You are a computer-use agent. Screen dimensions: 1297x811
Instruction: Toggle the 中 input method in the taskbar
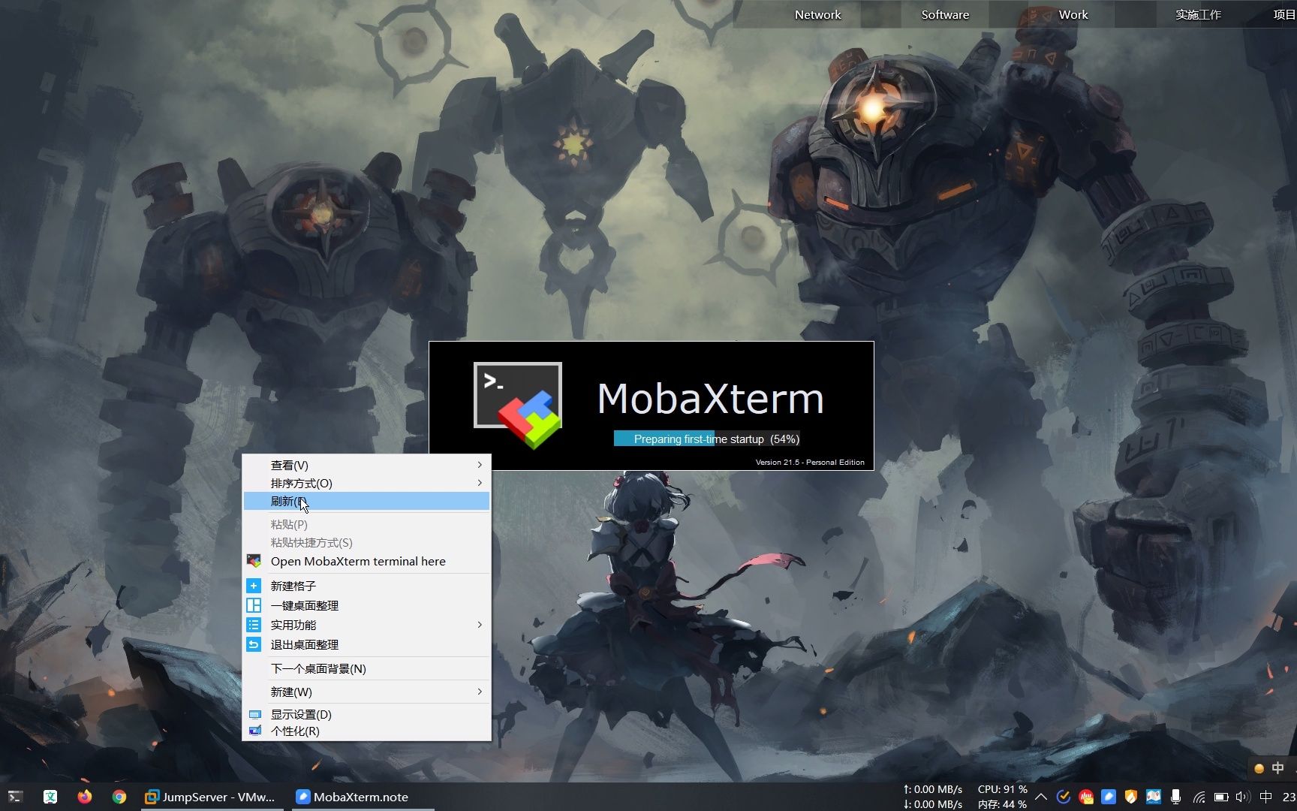[1266, 797]
